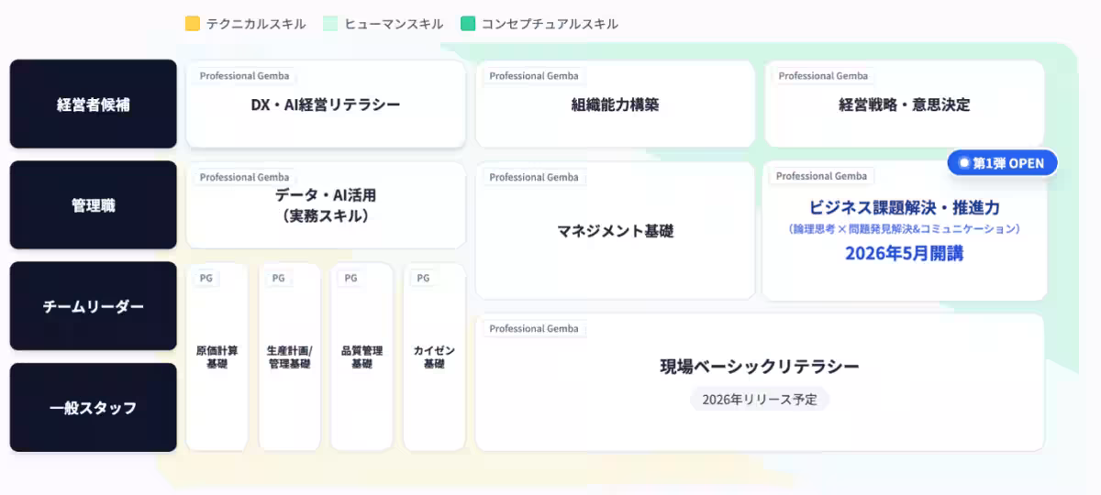Open the 組織能力構築 course card
The height and width of the screenshot is (495, 1101).
pos(615,104)
